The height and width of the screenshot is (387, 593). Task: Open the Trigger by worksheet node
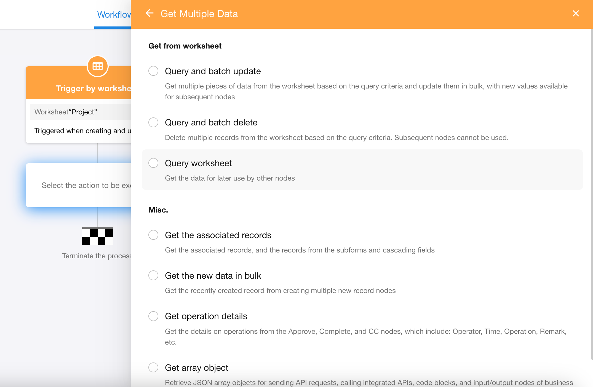click(x=93, y=88)
